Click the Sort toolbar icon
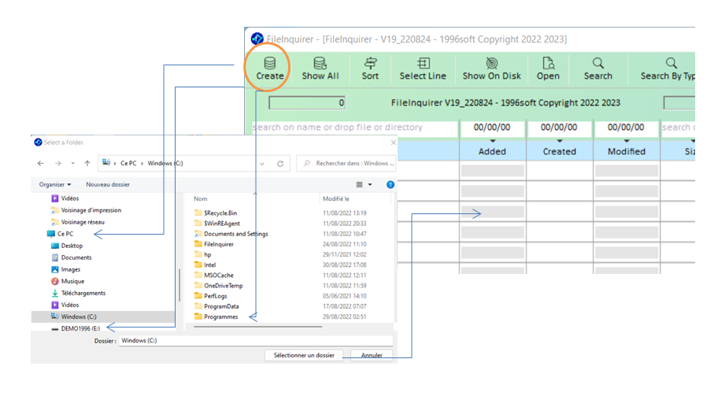Viewport: 718px width, 396px height. (x=371, y=63)
